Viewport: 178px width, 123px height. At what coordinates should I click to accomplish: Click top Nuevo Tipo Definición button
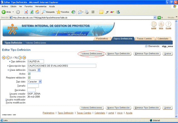119,54
